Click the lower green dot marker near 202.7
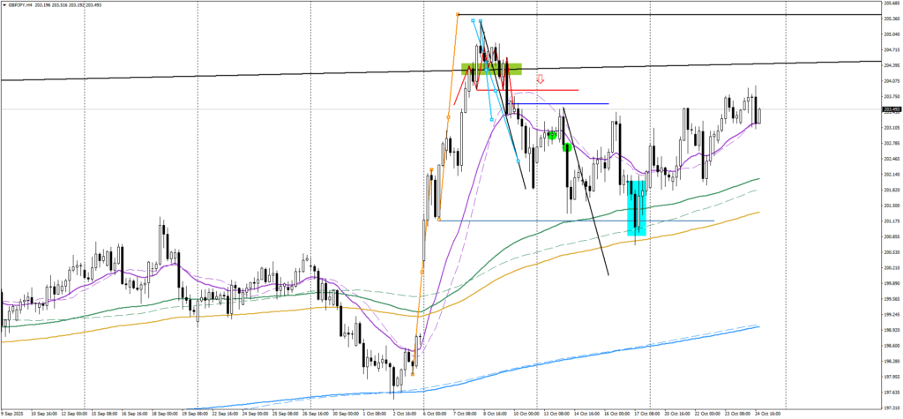The image size is (903, 419). pyautogui.click(x=567, y=147)
